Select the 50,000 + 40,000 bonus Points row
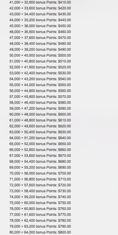Screen dimensions: 118x235 (x=40, y=55)
